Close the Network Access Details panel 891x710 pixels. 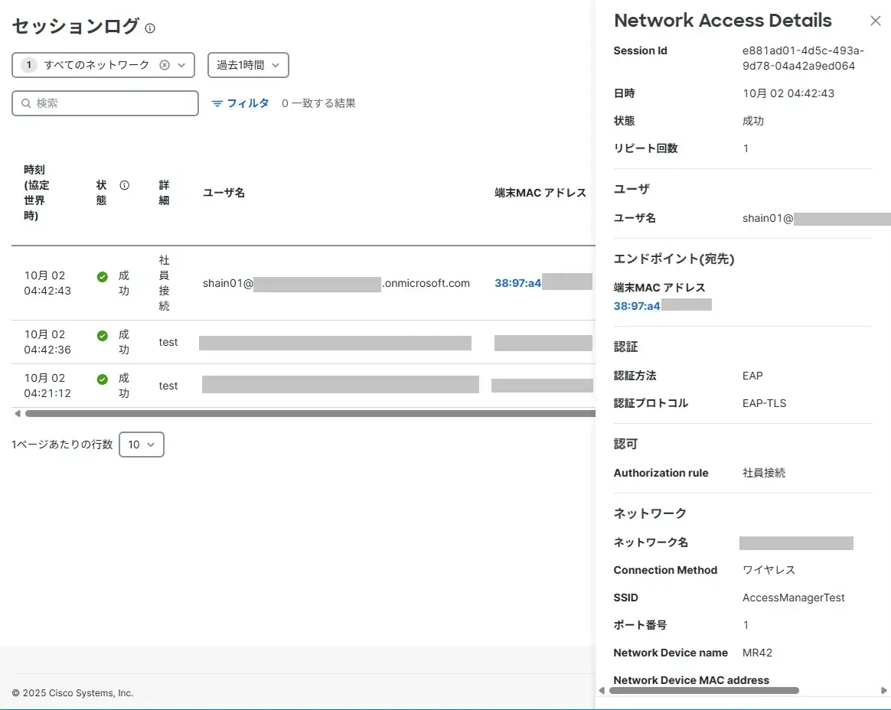point(876,21)
